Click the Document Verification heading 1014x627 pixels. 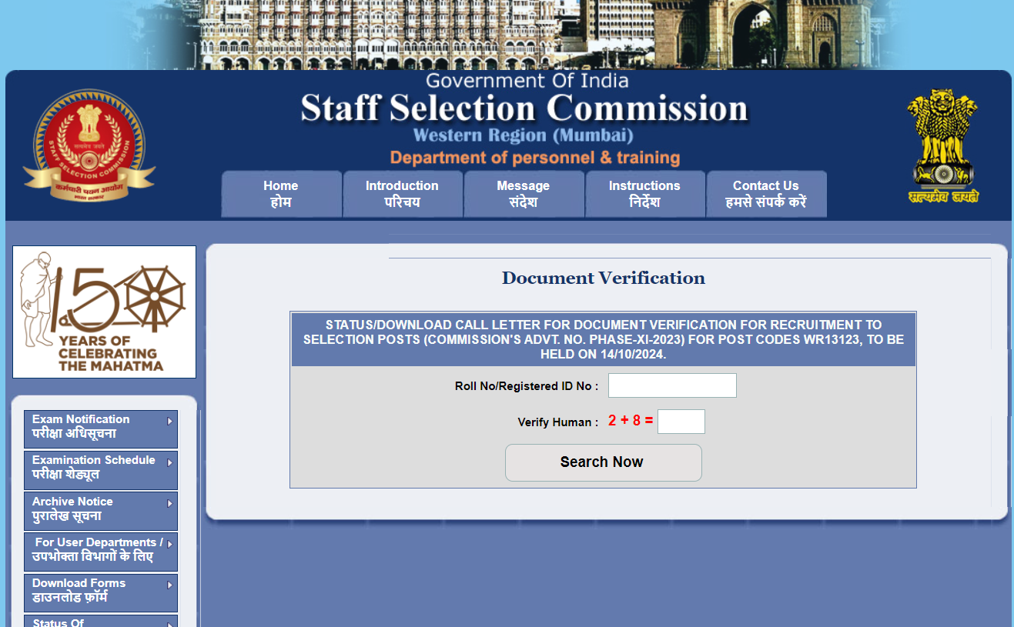[604, 278]
